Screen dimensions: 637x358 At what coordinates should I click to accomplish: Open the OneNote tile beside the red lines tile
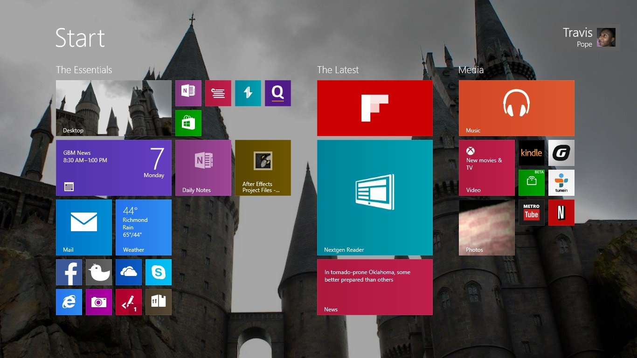(188, 93)
